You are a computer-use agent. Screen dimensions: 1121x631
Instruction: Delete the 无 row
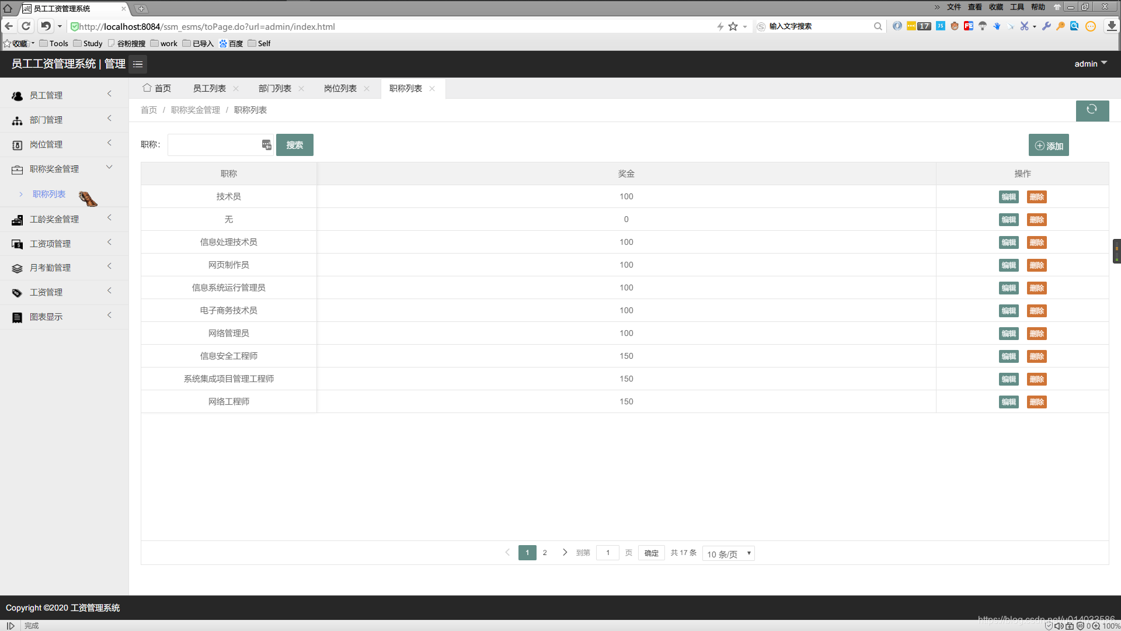point(1036,220)
